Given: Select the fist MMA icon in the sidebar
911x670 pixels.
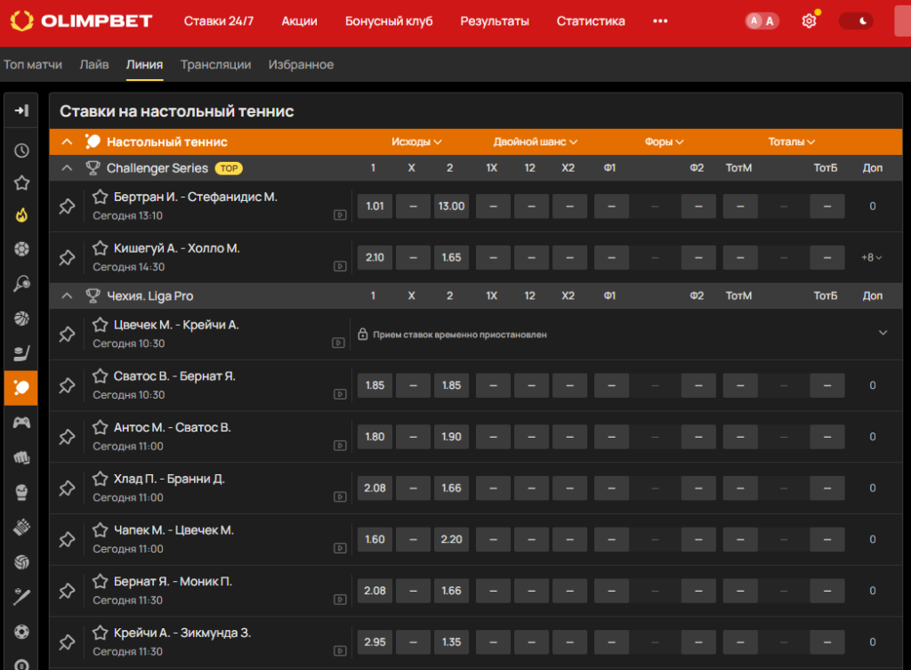Looking at the screenshot, I should (21, 458).
